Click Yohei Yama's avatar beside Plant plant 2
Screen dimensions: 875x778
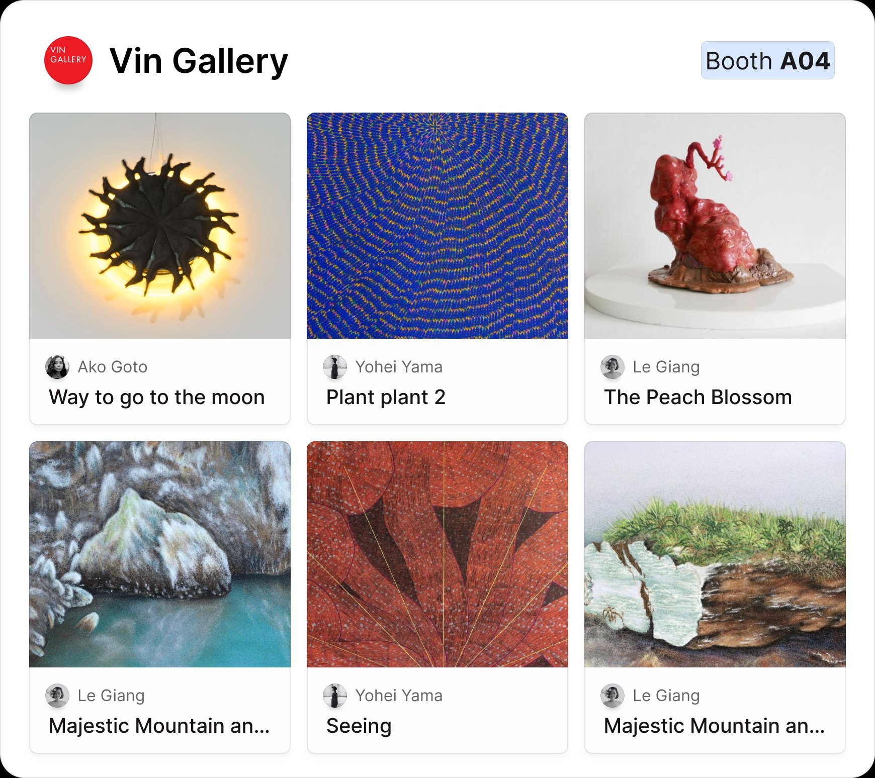click(x=335, y=366)
